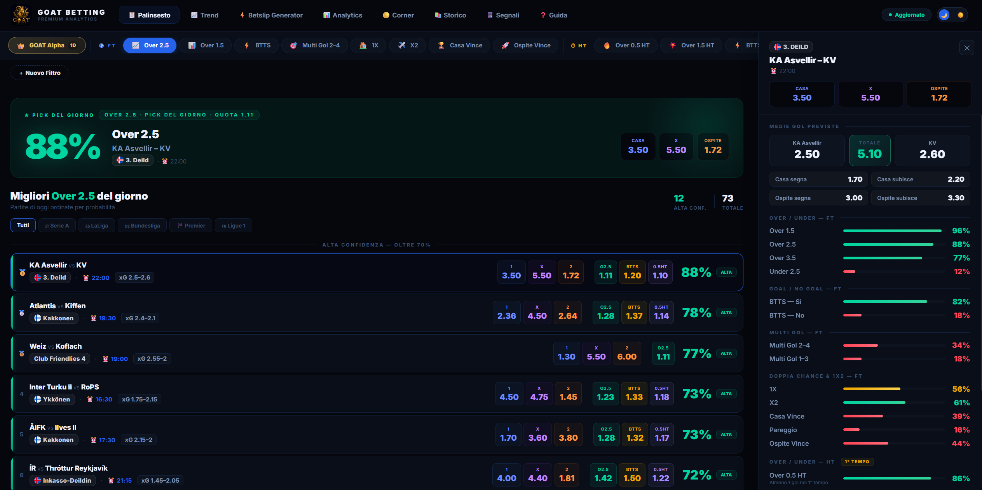Open the Trend tab
The image size is (982, 490).
click(205, 15)
